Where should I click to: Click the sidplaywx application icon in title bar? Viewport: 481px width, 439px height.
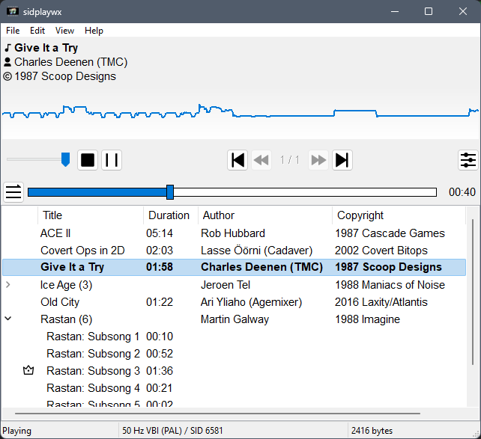point(13,12)
